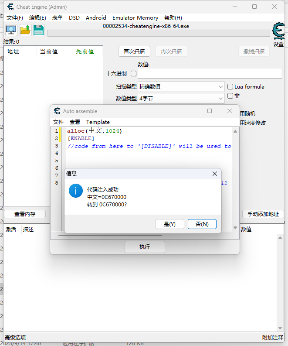Image resolution: width=288 pixels, height=346 pixels.
Task: Toggle the 十六进制 hexadecimal checkbox
Action: [133, 73]
